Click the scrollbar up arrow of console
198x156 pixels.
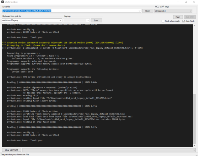tap(195, 26)
